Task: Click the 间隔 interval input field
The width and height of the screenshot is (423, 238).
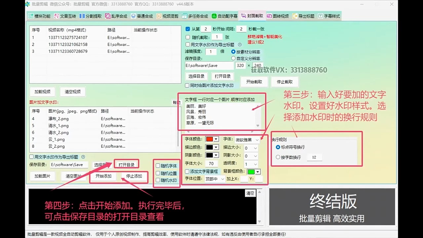Action: point(242,29)
